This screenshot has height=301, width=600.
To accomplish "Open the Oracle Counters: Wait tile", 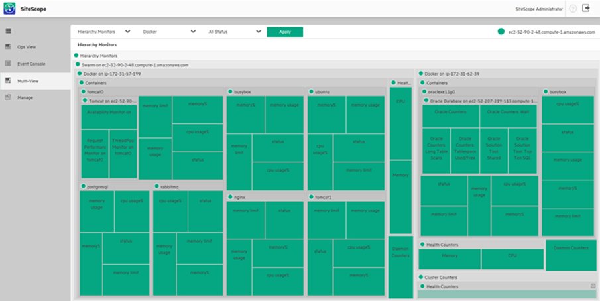I will coord(508,117).
